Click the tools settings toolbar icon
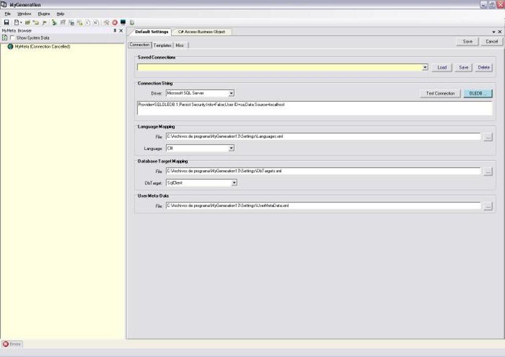This screenshot has width=505, height=357. [106, 22]
